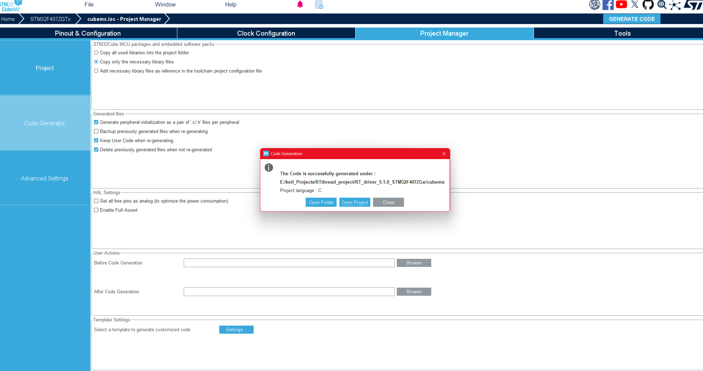
Task: Click Open Folder in dialog
Action: pyautogui.click(x=321, y=202)
